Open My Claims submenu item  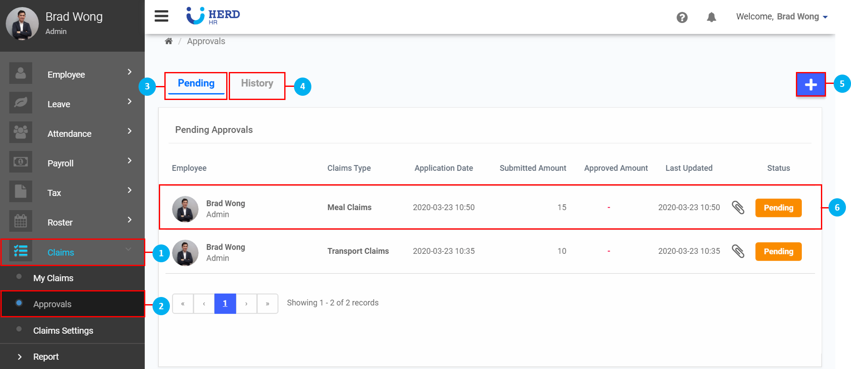(x=53, y=278)
